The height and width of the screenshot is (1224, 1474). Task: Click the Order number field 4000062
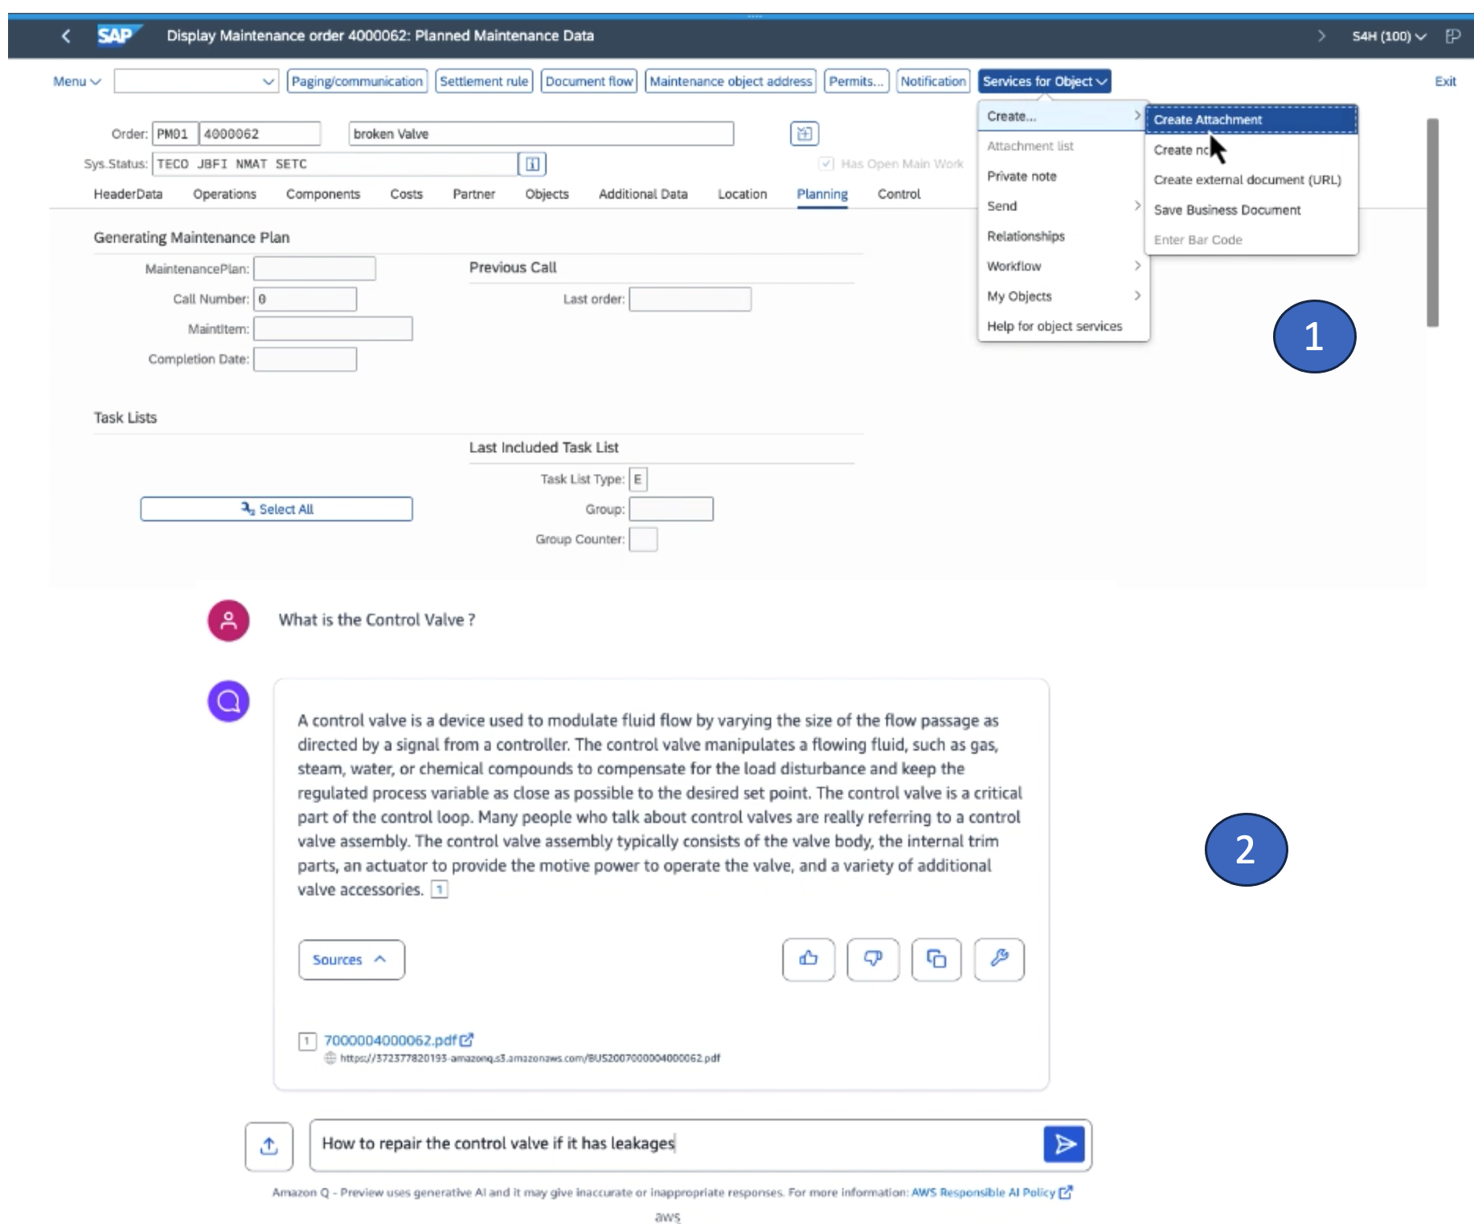[x=260, y=134]
